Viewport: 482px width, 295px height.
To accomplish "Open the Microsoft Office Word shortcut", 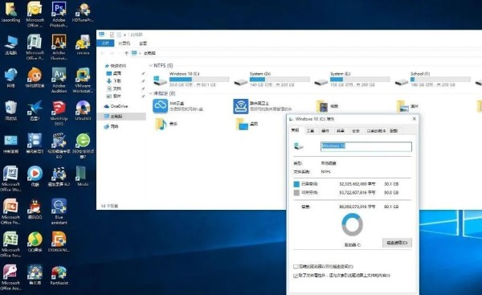I will point(10,178).
